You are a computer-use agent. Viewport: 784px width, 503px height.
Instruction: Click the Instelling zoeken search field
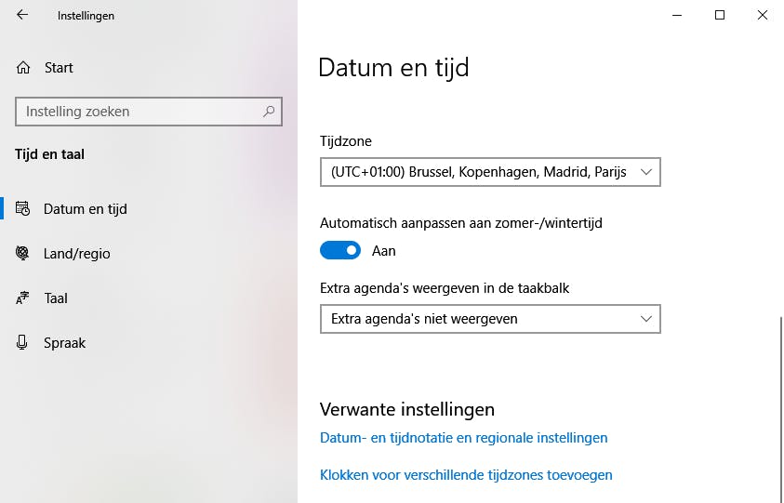140,112
